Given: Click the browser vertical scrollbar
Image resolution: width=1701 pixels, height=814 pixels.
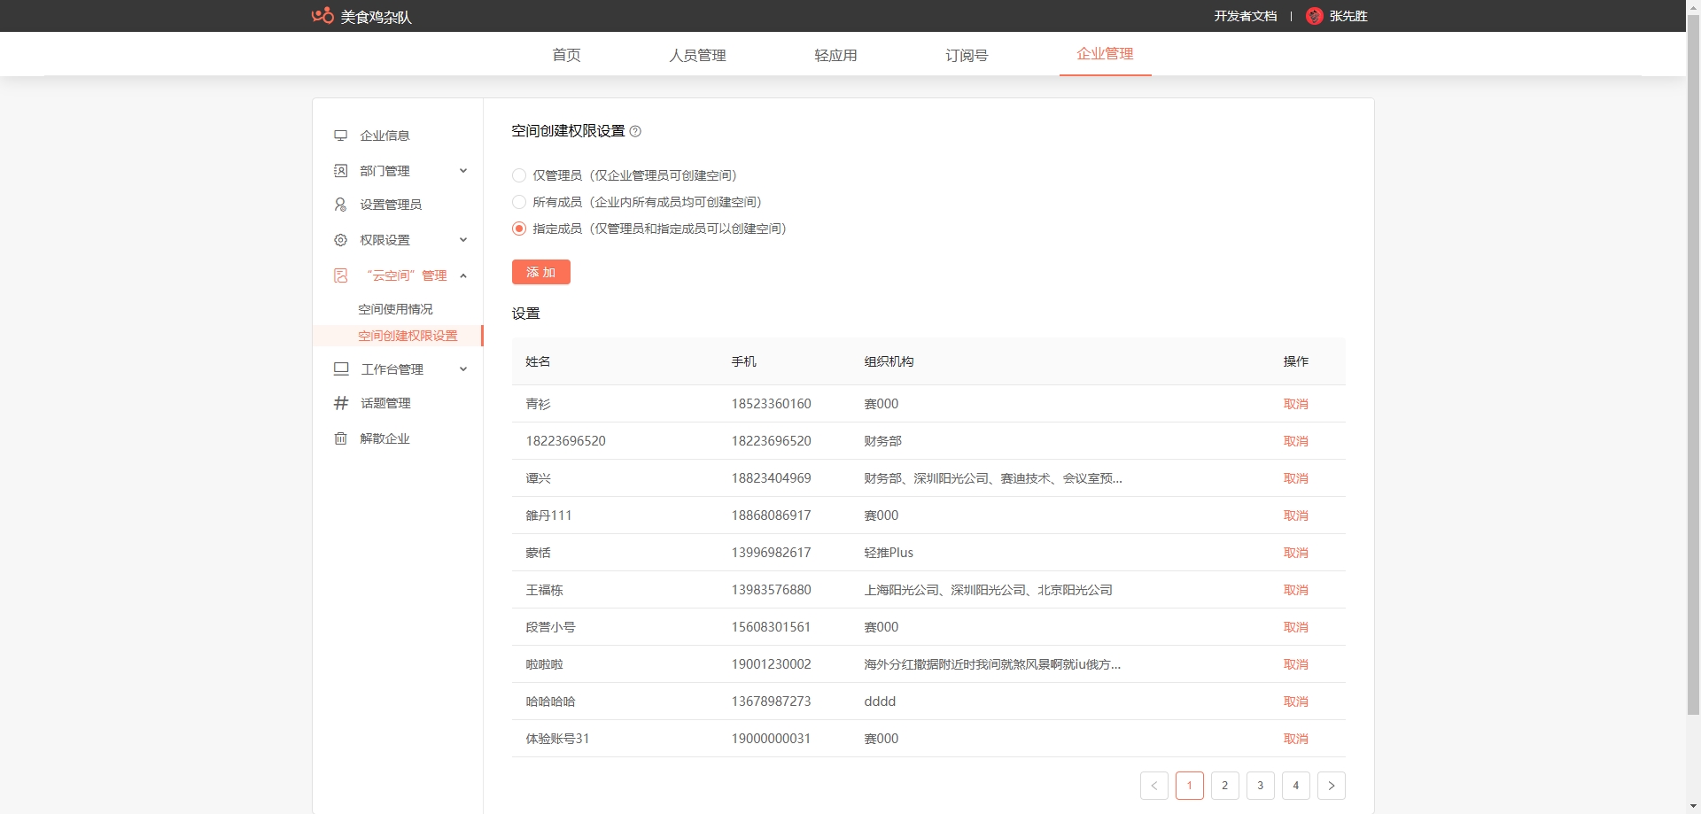Looking at the screenshot, I should (1693, 363).
